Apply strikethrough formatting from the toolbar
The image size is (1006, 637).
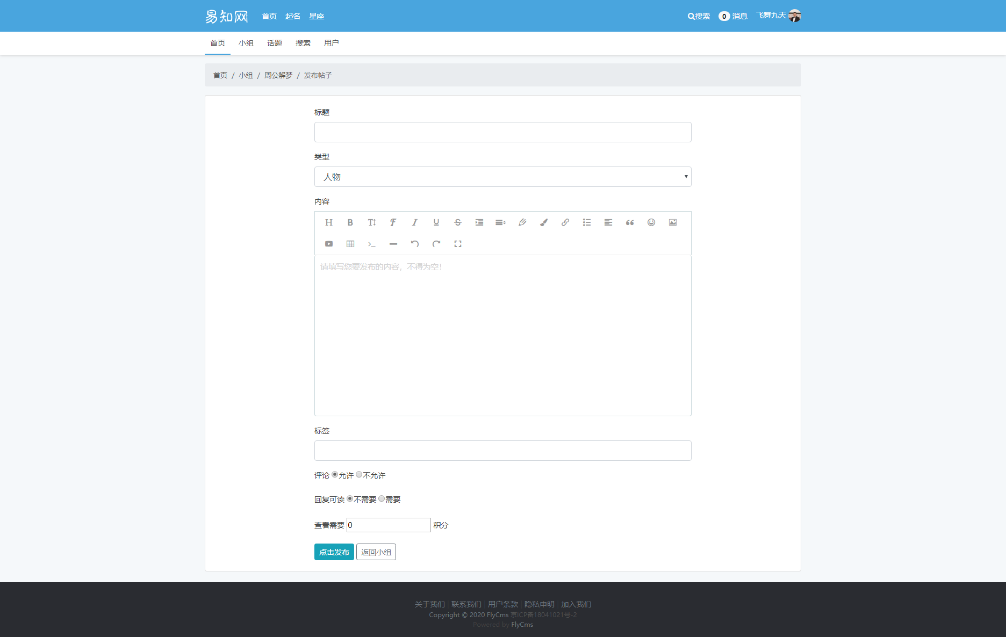coord(457,222)
